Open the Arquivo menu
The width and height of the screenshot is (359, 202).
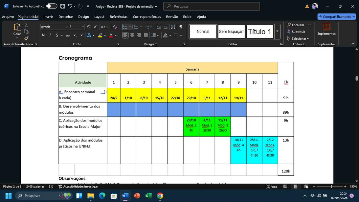8,17
